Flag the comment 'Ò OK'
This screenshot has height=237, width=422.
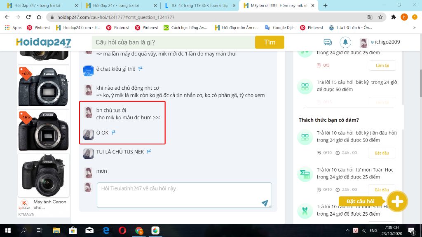point(114,132)
